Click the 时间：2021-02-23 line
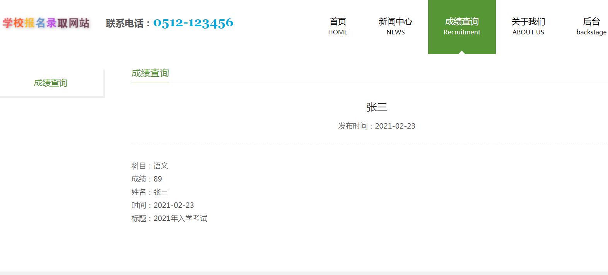The image size is (608, 275). [x=162, y=205]
